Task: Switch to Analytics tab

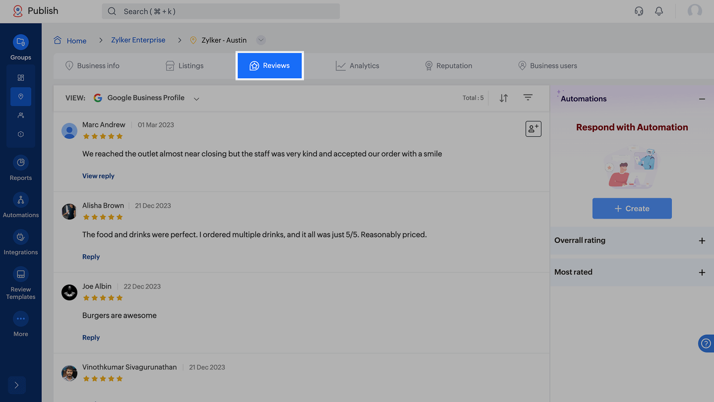Action: coord(357,66)
